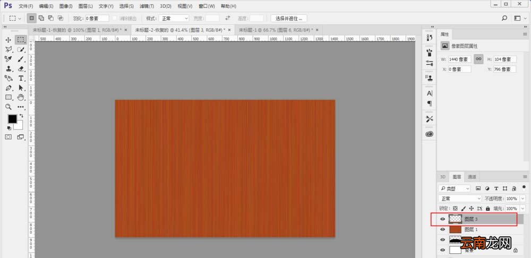Select the Type tool
This screenshot has height=258, width=531.
(21, 78)
